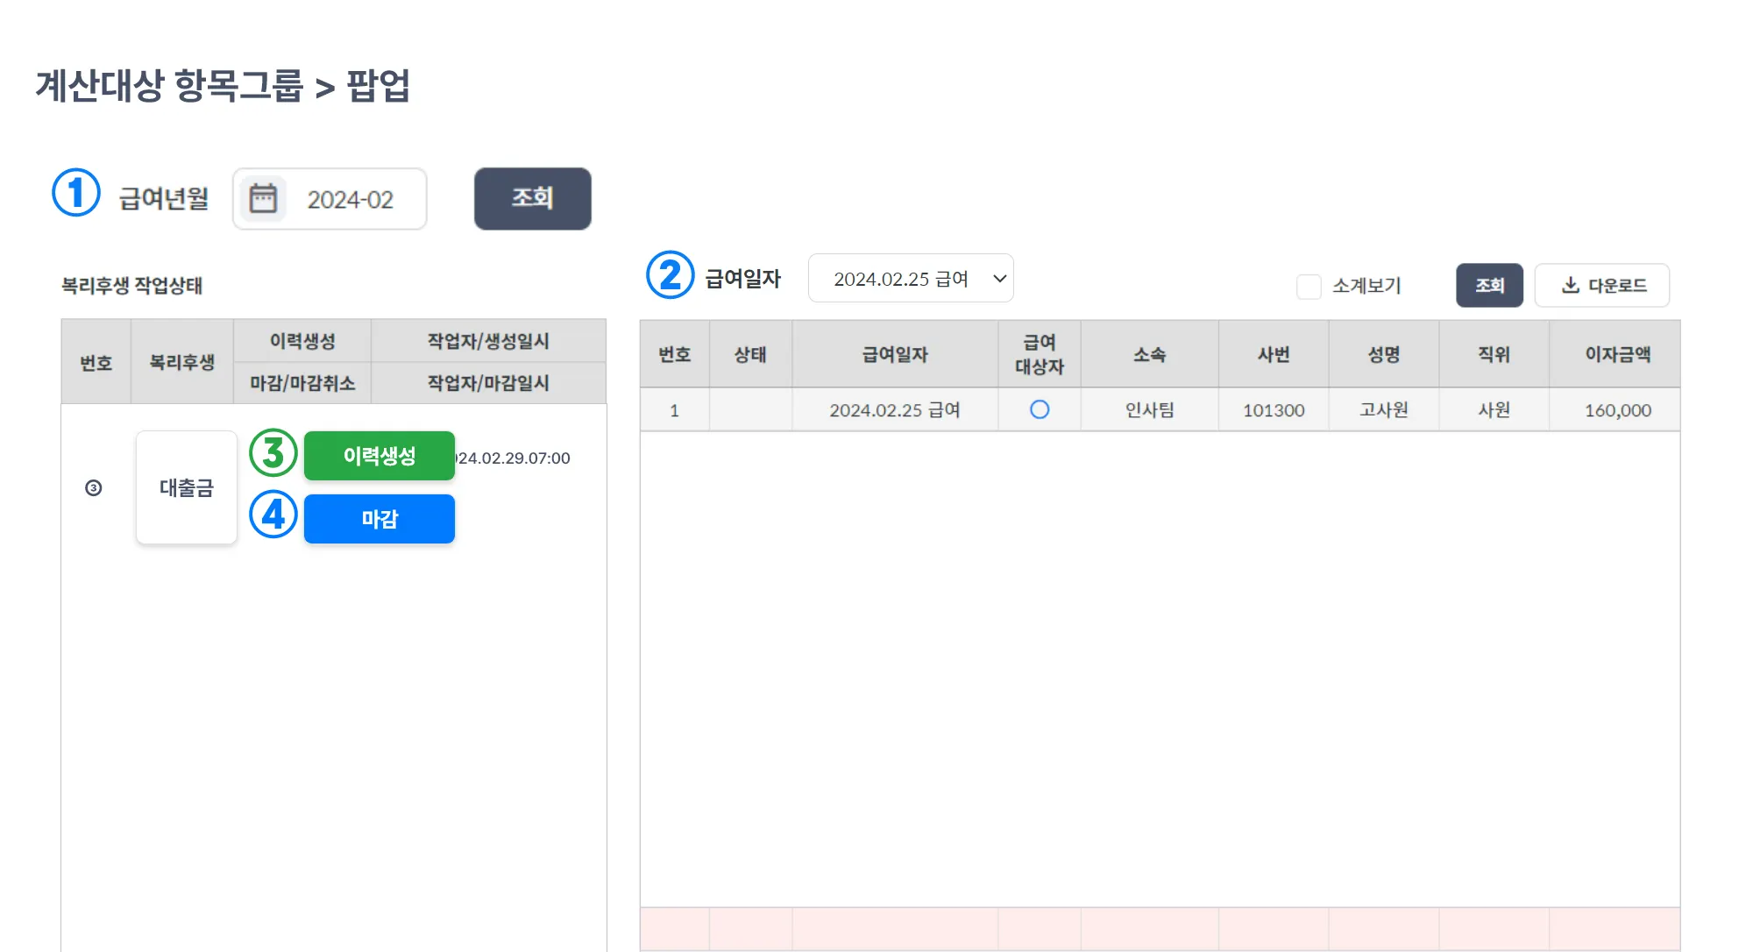Select the 대출금 card item
The height and width of the screenshot is (952, 1753).
pyautogui.click(x=187, y=487)
